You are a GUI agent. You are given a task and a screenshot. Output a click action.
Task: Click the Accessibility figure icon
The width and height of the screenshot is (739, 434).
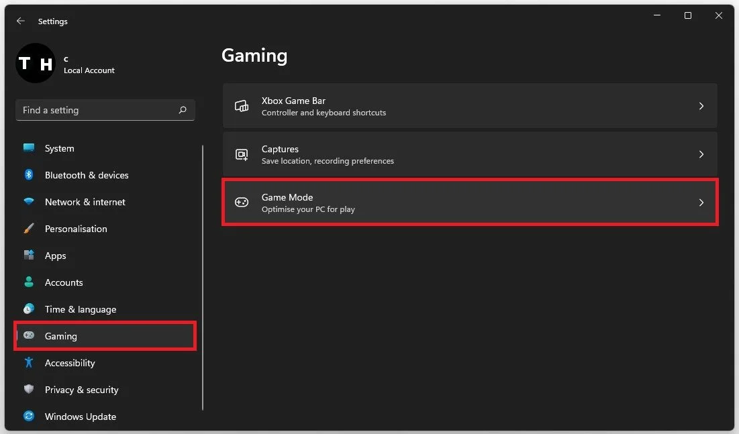29,363
